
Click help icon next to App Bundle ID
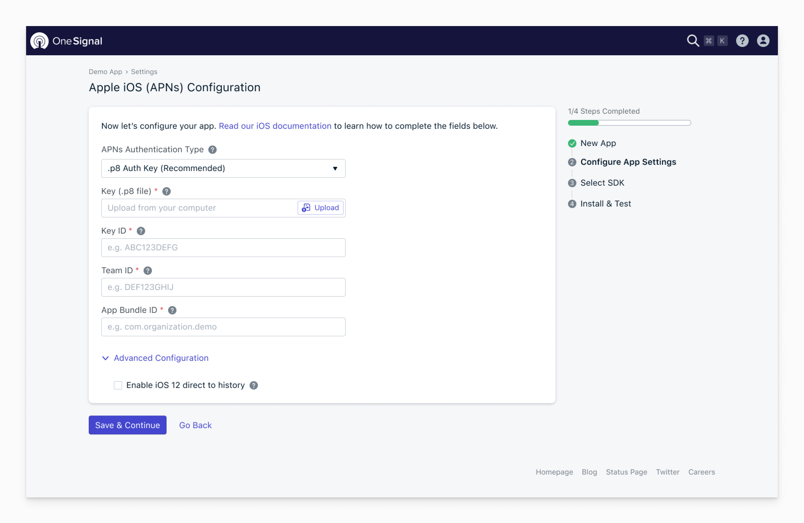(172, 310)
